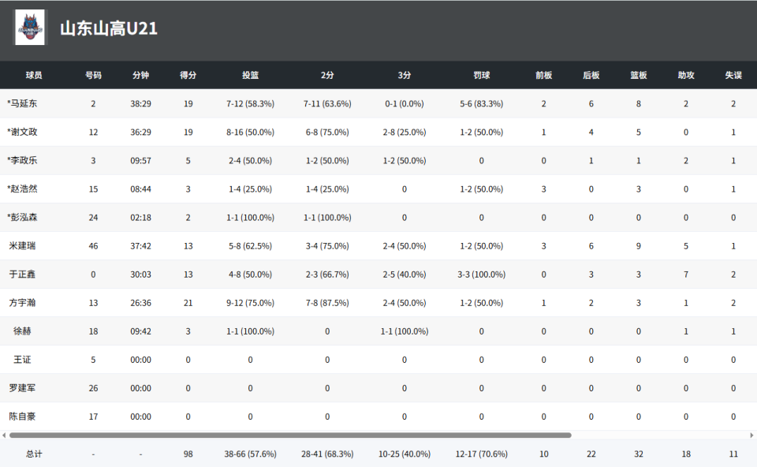The image size is (757, 467).
Task: Click the 罚球 column header
Action: click(481, 76)
